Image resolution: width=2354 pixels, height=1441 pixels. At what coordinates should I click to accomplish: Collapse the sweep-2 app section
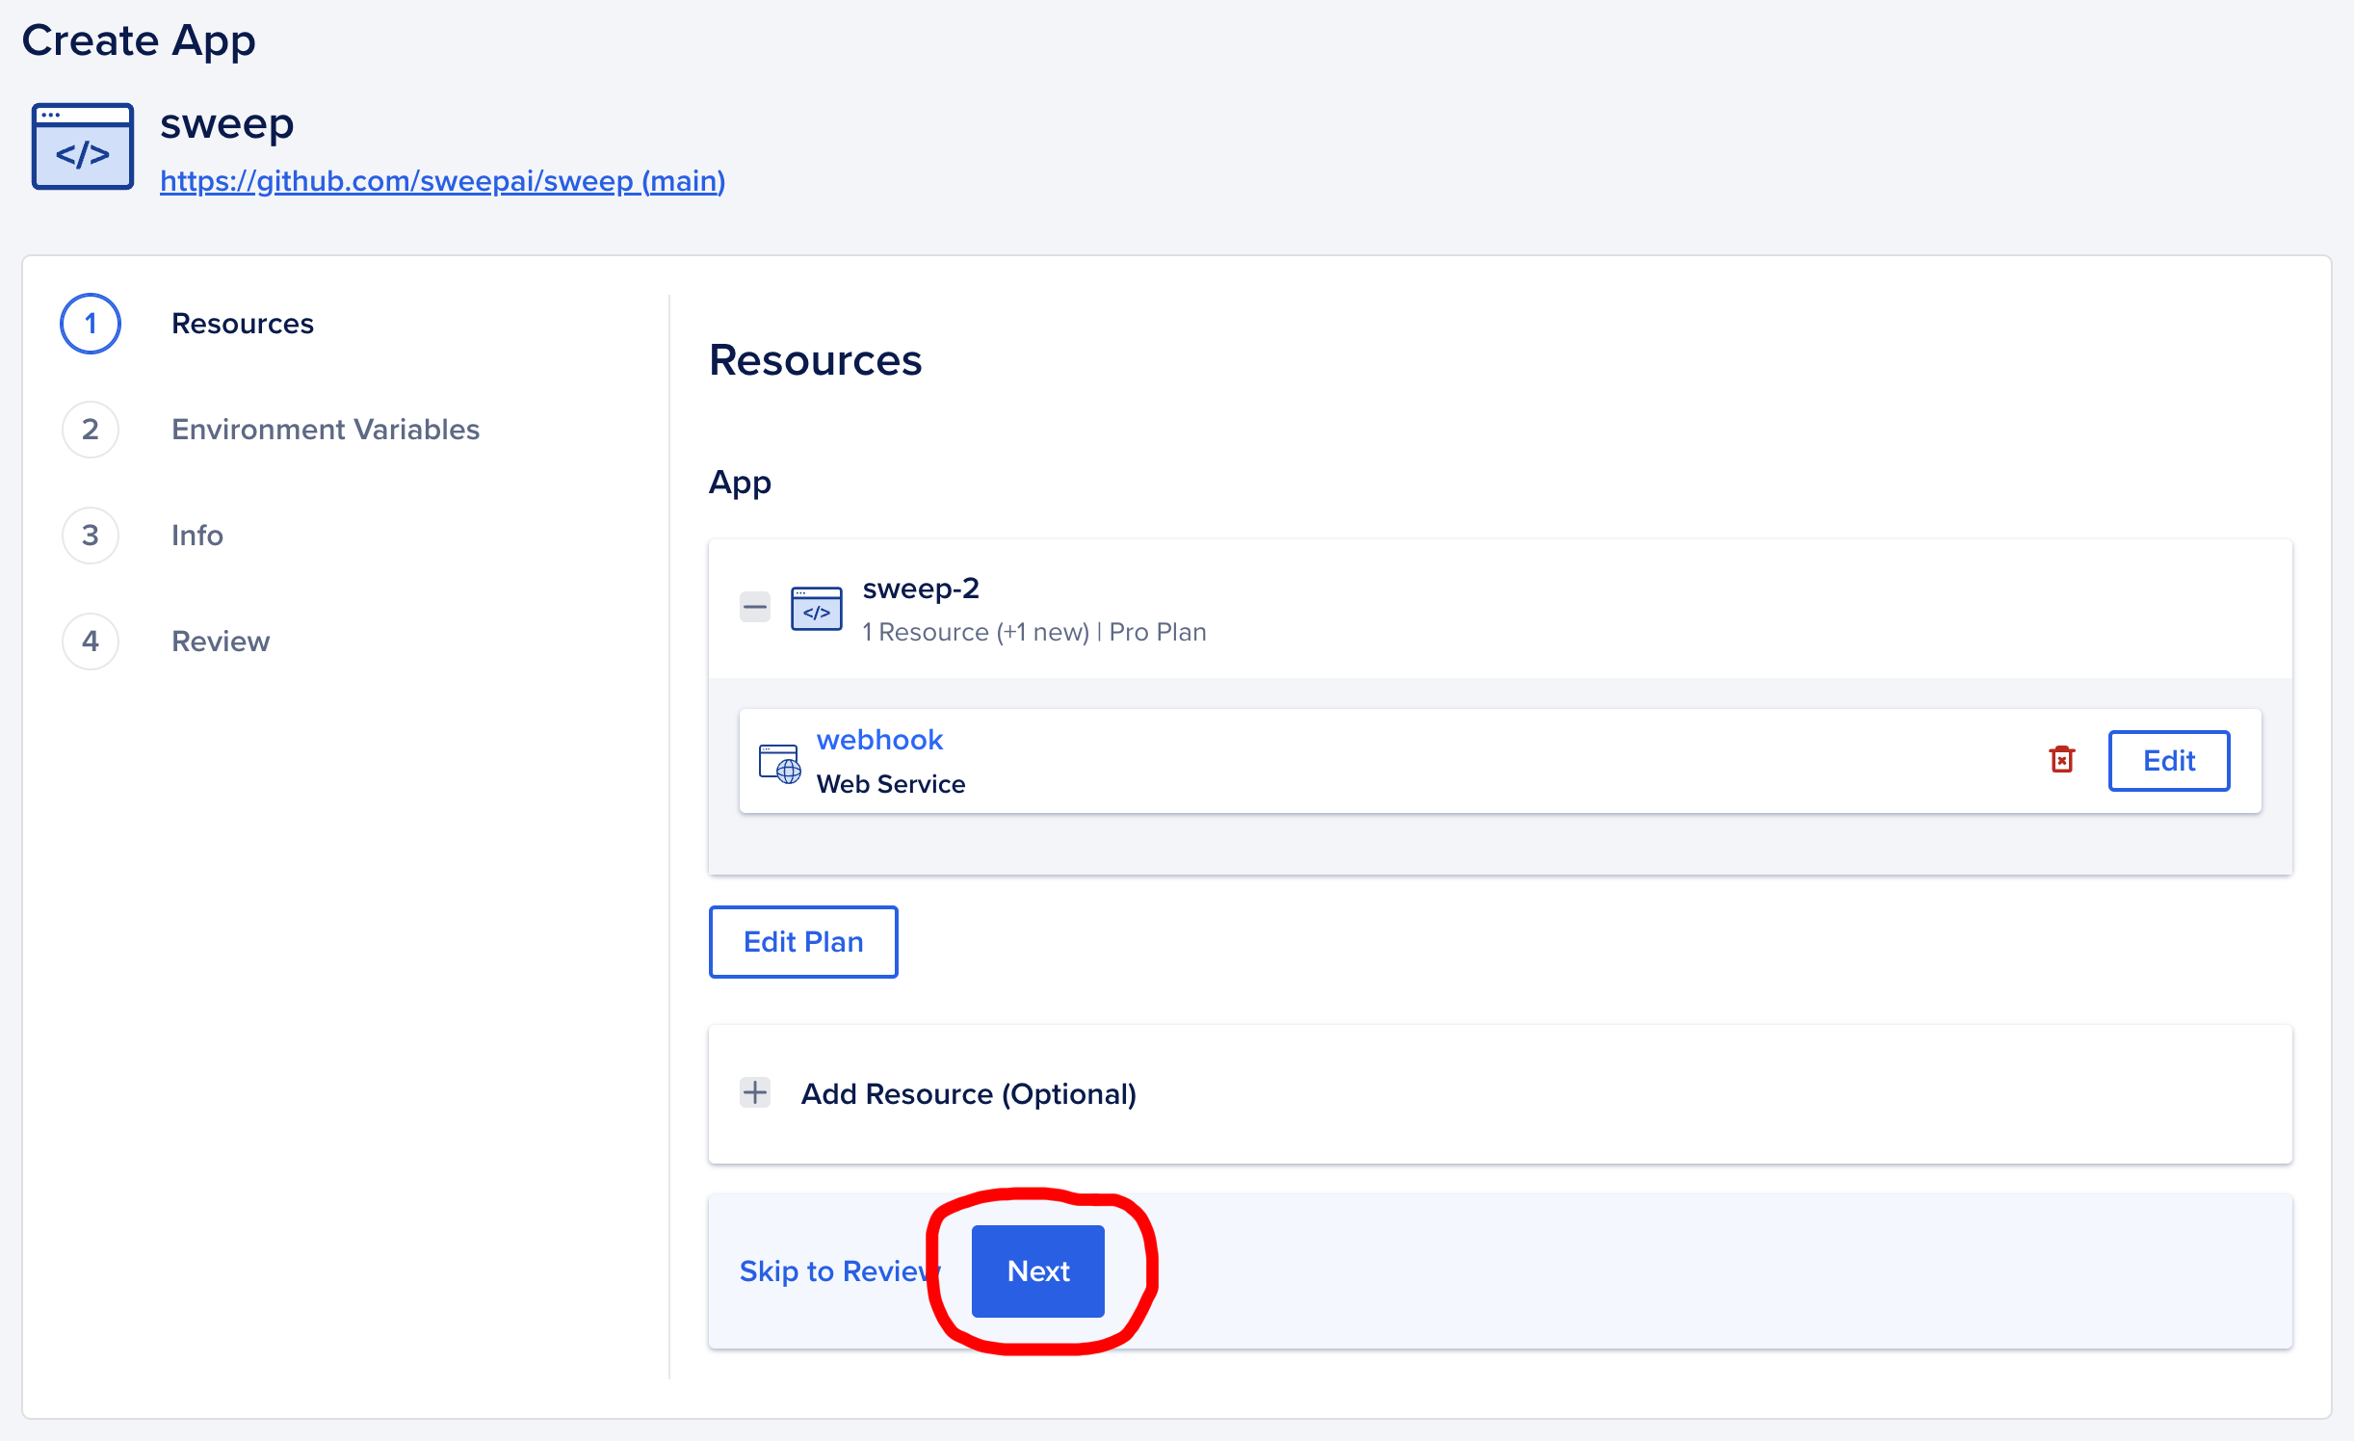(755, 608)
